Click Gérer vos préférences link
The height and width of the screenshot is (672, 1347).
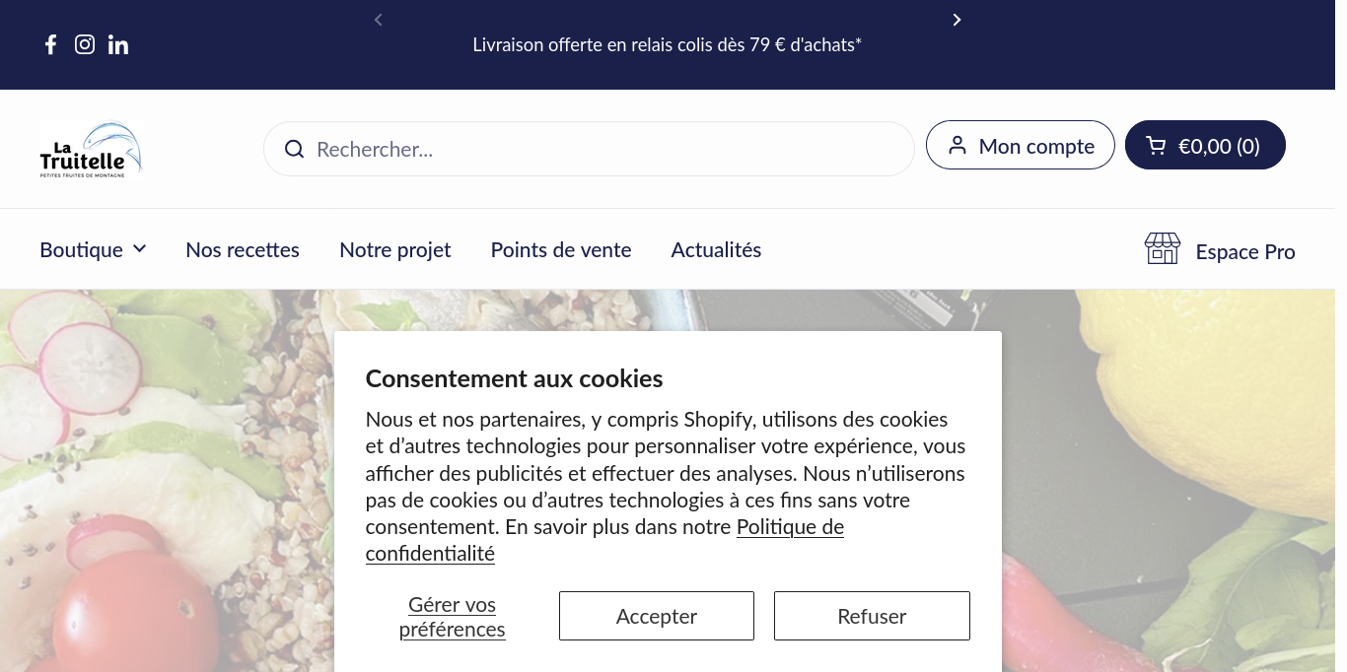[x=452, y=616]
